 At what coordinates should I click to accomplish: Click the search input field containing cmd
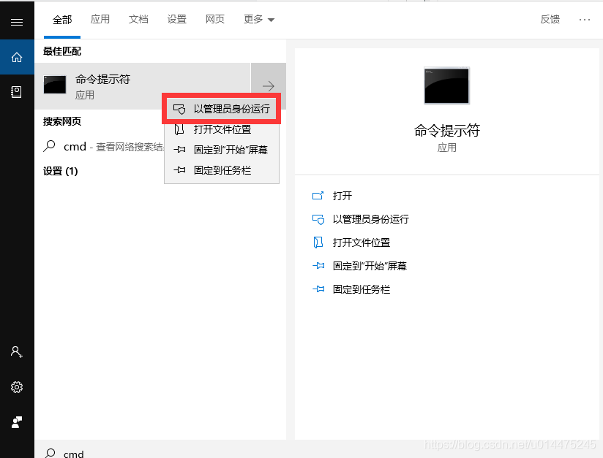coord(318,449)
